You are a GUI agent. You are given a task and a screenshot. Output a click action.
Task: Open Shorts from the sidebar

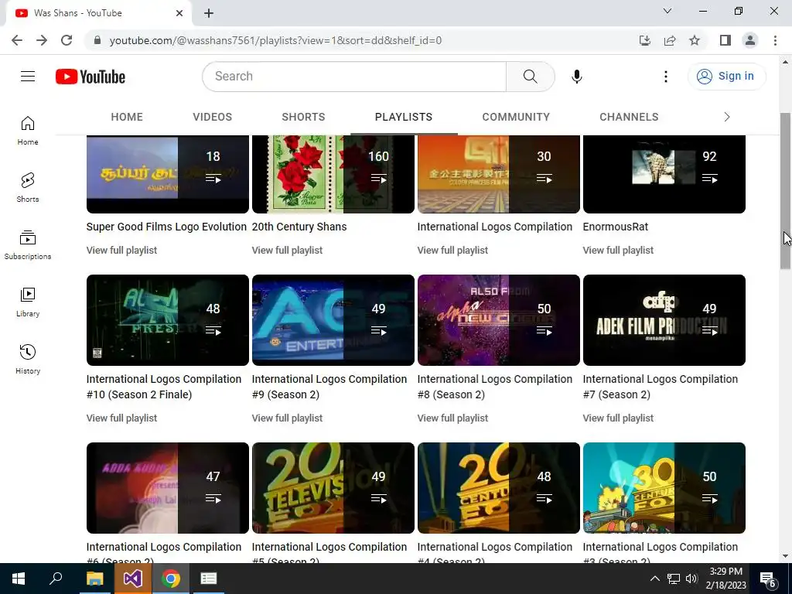coord(28,187)
